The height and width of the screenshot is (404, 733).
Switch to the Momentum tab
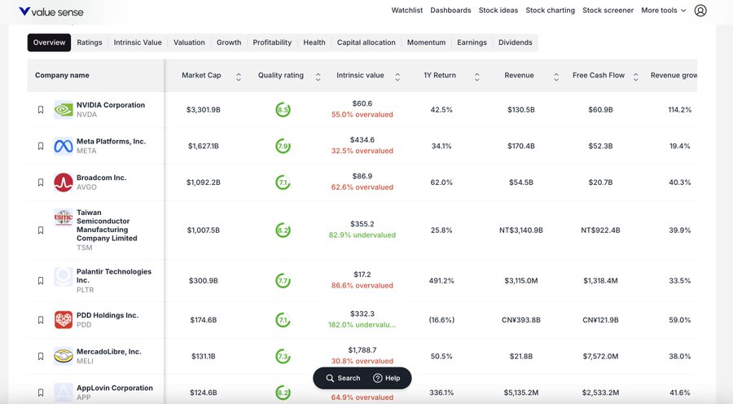426,42
